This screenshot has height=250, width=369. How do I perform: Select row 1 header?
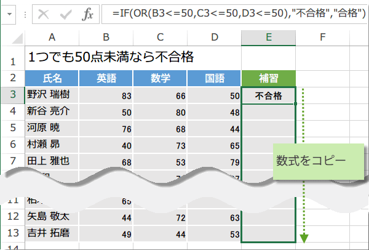point(13,58)
